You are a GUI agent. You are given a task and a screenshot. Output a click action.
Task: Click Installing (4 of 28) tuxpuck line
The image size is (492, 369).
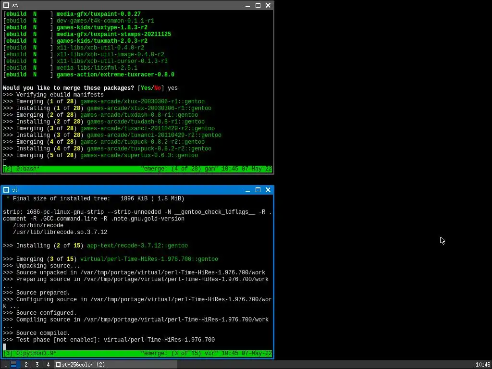pos(107,149)
